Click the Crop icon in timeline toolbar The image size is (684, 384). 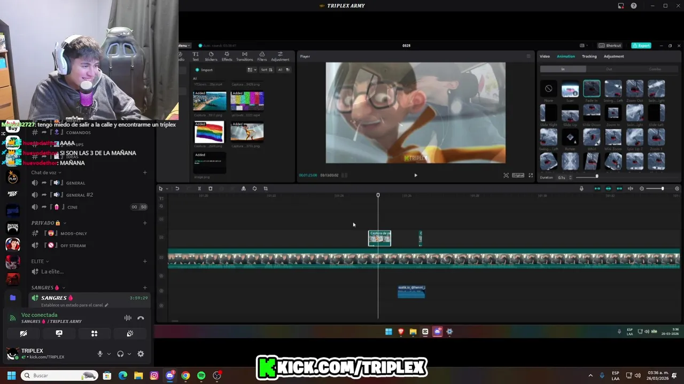266,188
